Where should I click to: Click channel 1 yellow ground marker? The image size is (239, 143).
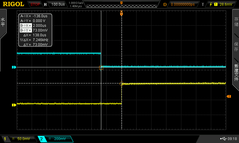pos(14,105)
